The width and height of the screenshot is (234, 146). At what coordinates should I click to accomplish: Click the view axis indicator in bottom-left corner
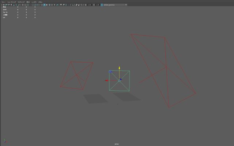coord(4,141)
